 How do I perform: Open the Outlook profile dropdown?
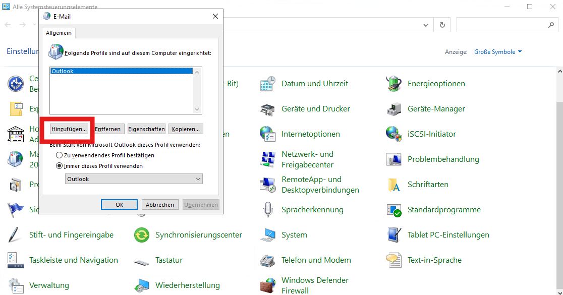[x=134, y=179]
